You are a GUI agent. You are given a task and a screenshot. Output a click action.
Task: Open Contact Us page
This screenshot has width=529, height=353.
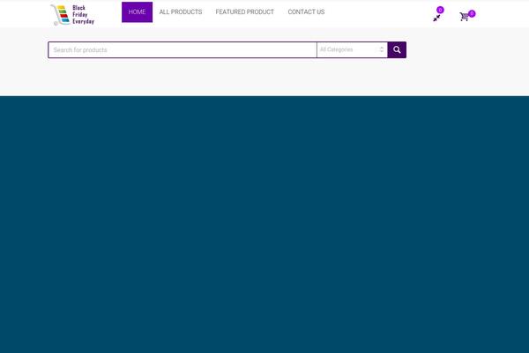pos(306,12)
